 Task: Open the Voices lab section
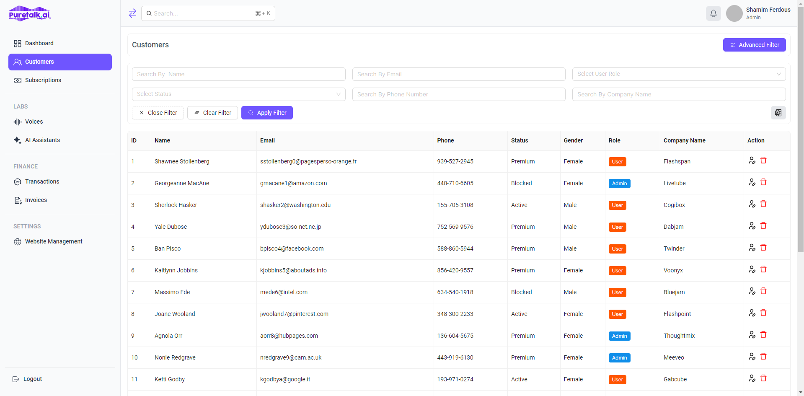[x=34, y=122]
